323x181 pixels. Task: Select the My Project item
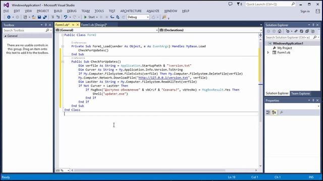click(x=285, y=48)
